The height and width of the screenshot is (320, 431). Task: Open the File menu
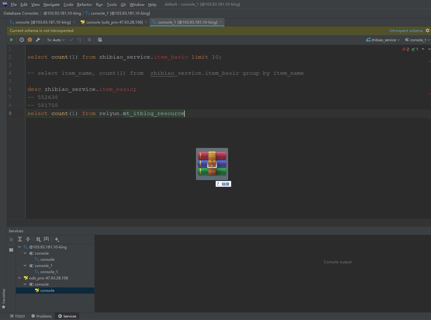click(x=14, y=4)
